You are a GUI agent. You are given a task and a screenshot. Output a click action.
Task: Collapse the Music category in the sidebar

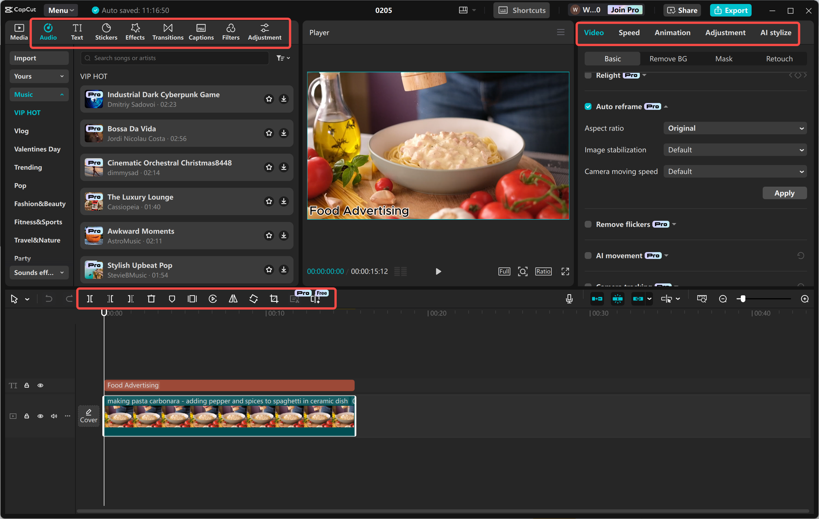[x=61, y=94]
